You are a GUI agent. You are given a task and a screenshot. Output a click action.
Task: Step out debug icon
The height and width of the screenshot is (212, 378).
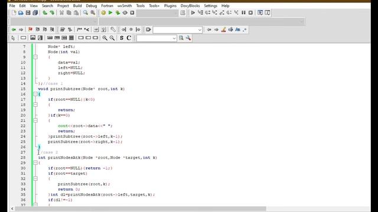[222, 13]
